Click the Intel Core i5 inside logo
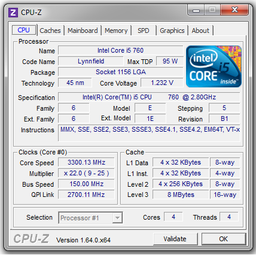This screenshot has width=256, height=255. 214,66
